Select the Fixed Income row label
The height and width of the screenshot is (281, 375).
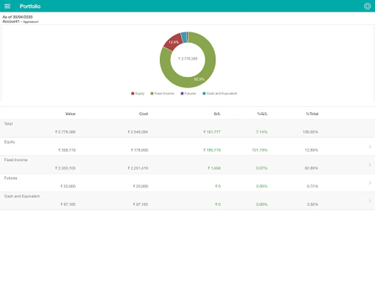pos(16,160)
